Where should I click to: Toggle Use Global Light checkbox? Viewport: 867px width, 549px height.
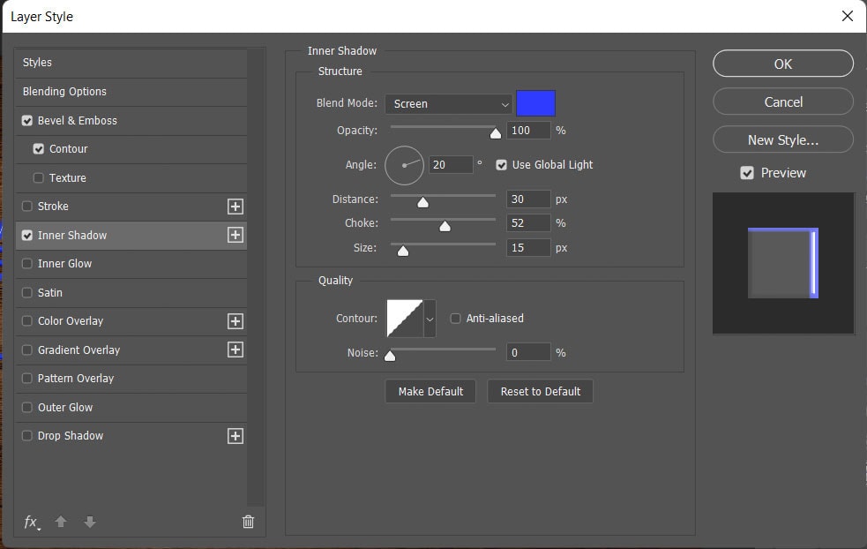[x=502, y=165]
